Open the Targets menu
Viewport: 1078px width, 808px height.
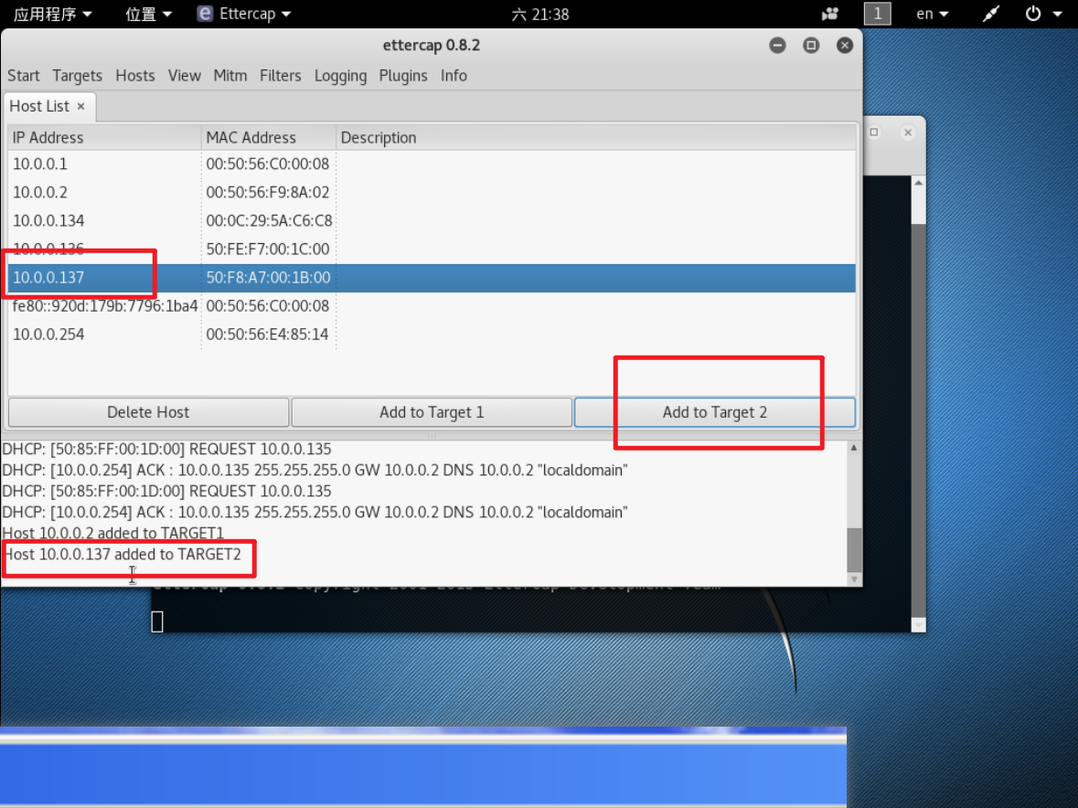[x=77, y=76]
